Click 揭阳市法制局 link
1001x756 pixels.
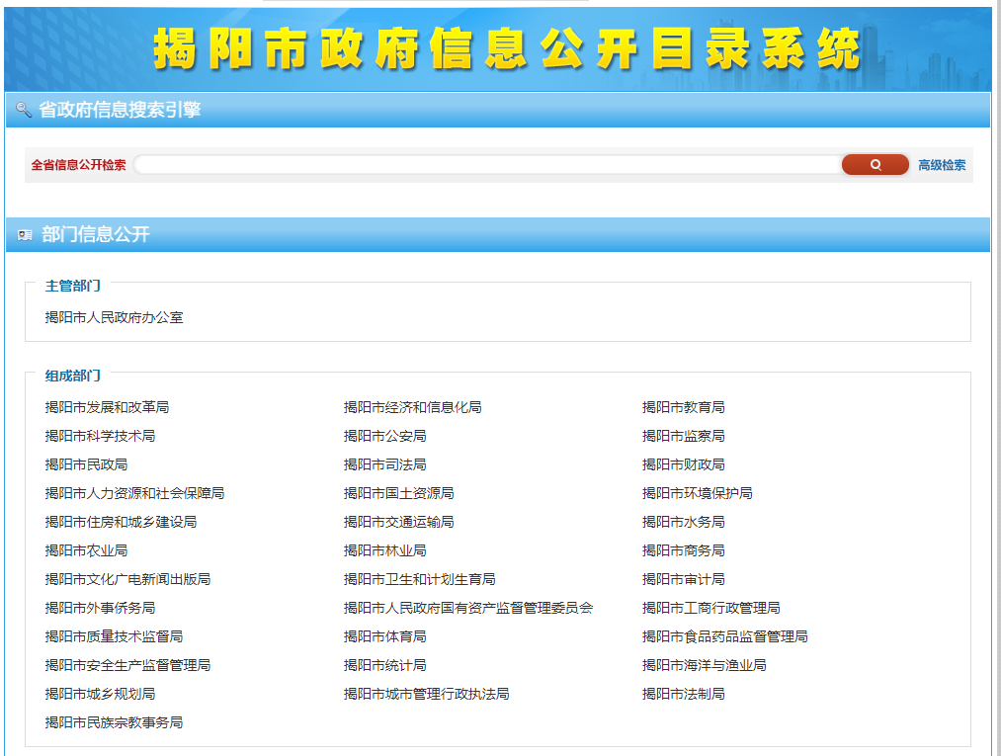coord(683,695)
